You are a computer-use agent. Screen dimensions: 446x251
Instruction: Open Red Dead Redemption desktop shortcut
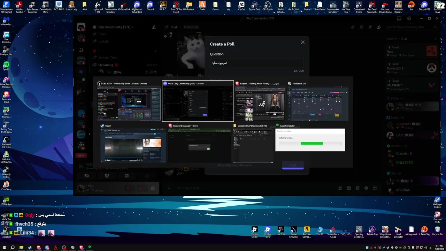(x=372, y=7)
